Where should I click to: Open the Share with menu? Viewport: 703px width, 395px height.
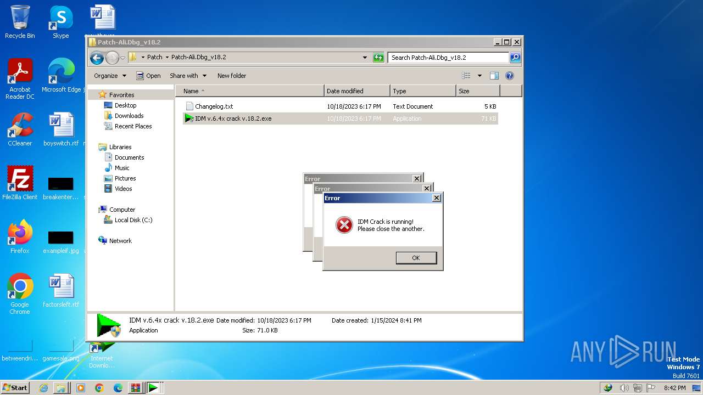tap(188, 76)
